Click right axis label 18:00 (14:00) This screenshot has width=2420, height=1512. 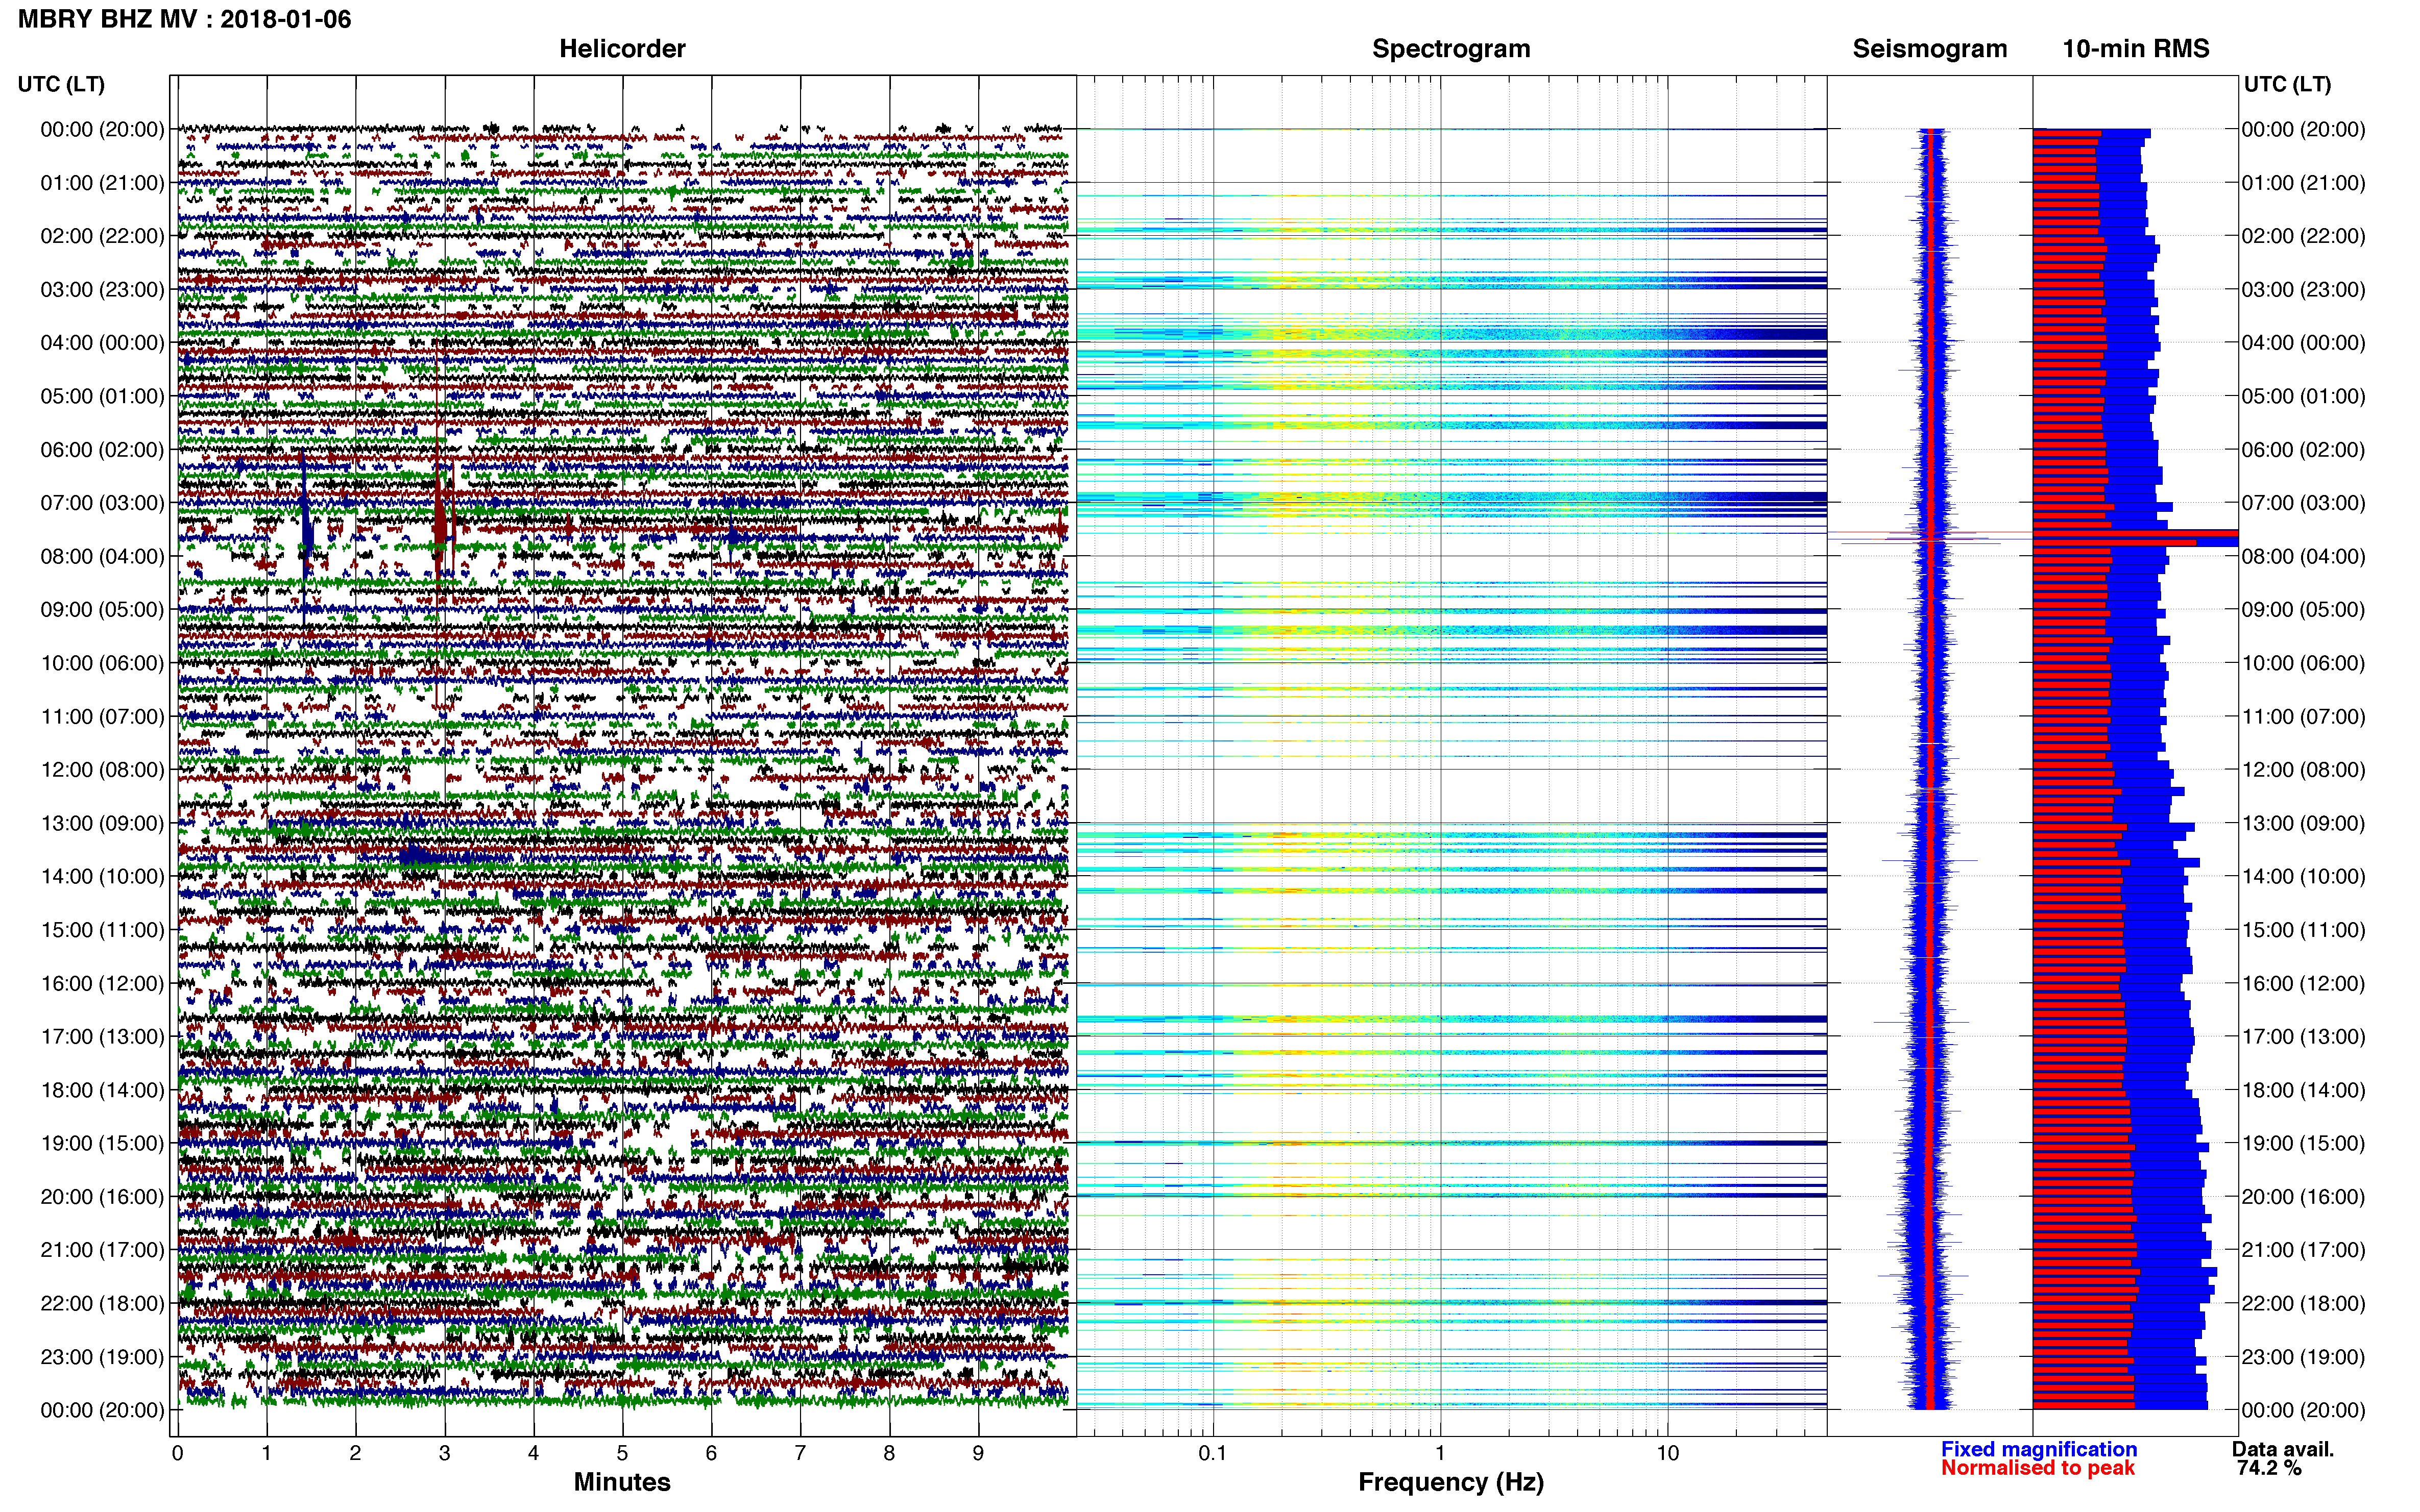2304,1090
